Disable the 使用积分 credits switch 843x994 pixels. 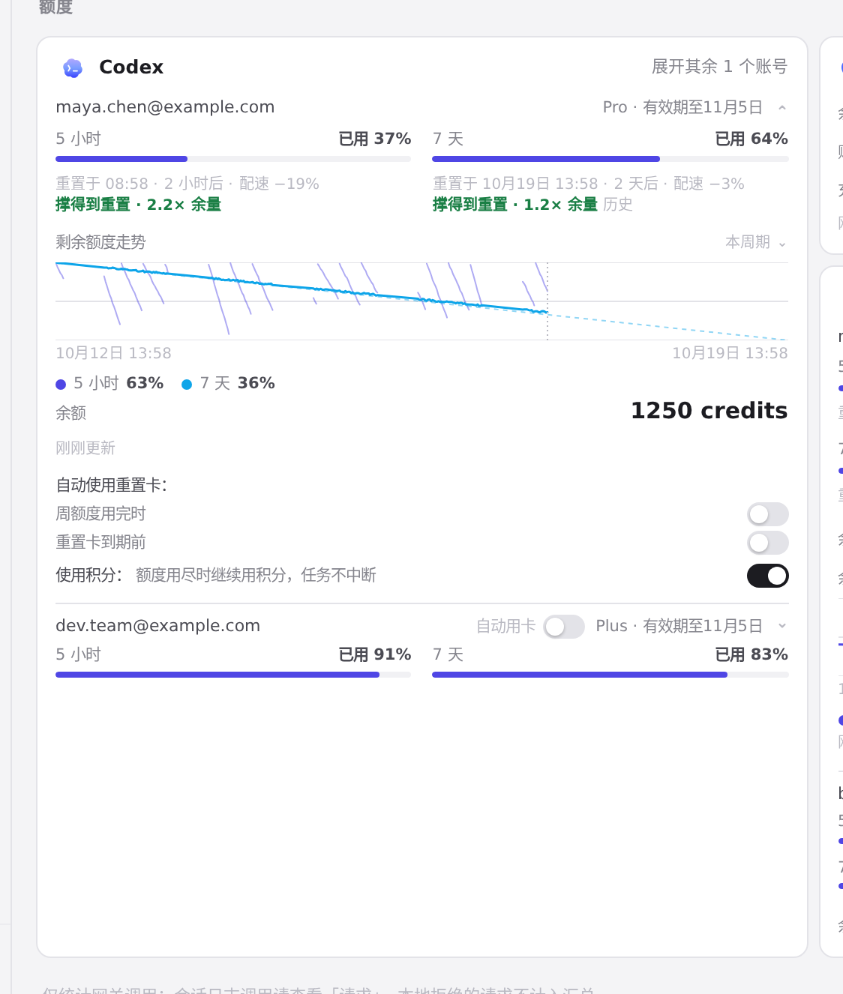(768, 576)
